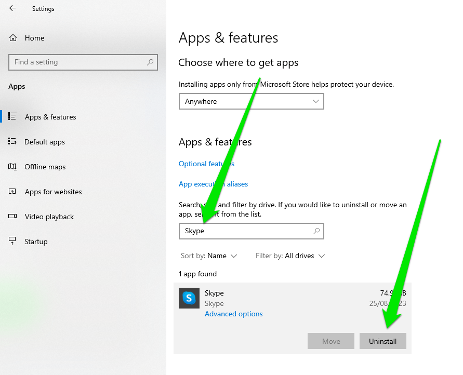Go back using the Settings back arrow
The image size is (463, 375).
[12, 8]
